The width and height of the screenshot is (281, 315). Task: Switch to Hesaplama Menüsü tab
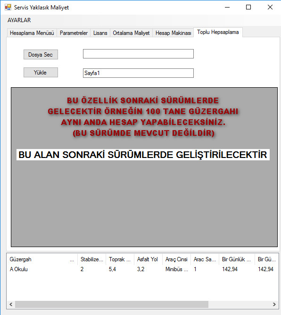(x=32, y=33)
